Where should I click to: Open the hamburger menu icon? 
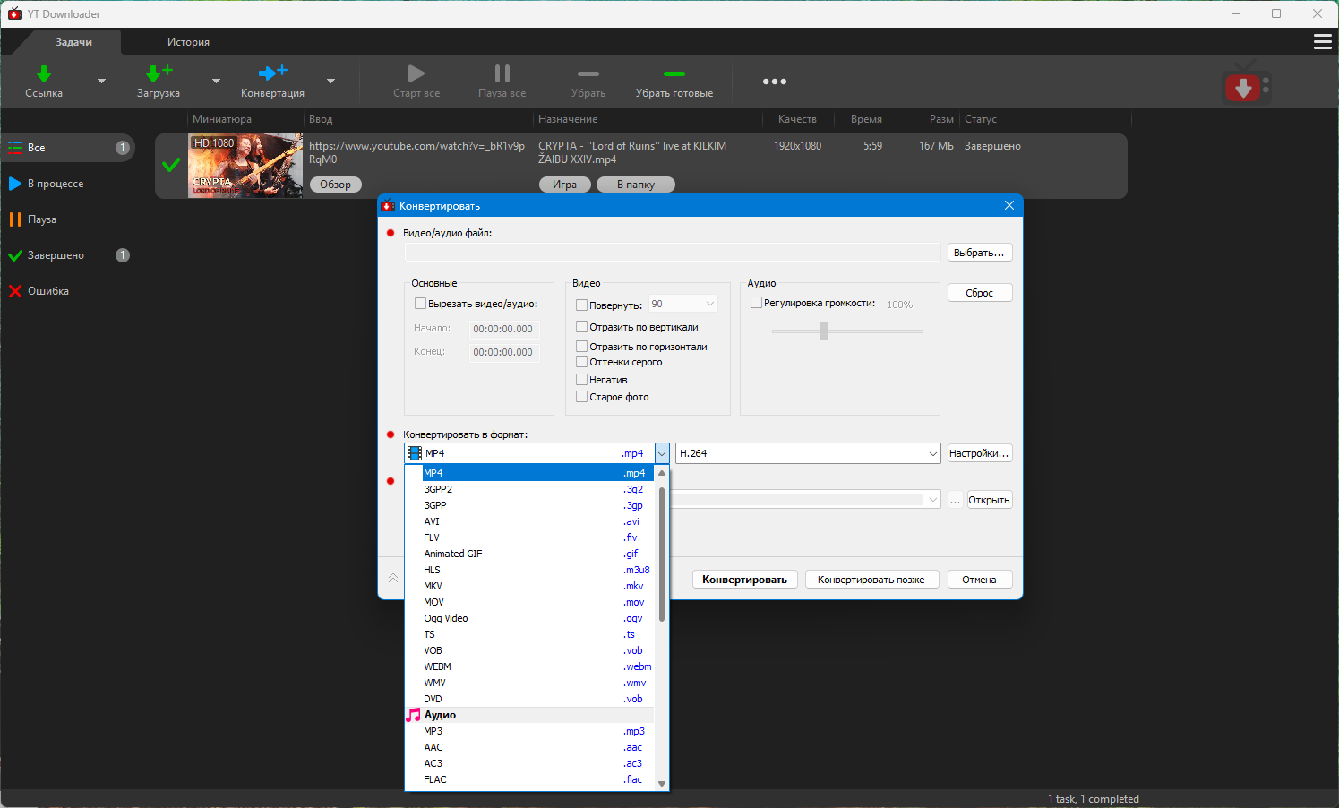[1322, 42]
